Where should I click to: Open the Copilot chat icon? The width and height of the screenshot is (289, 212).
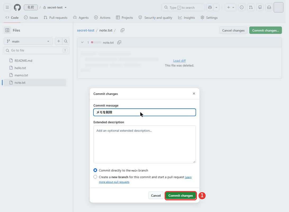point(210,7)
